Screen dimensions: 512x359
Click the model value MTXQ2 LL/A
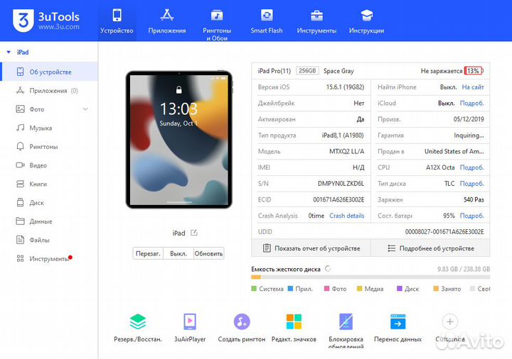pyautogui.click(x=347, y=151)
